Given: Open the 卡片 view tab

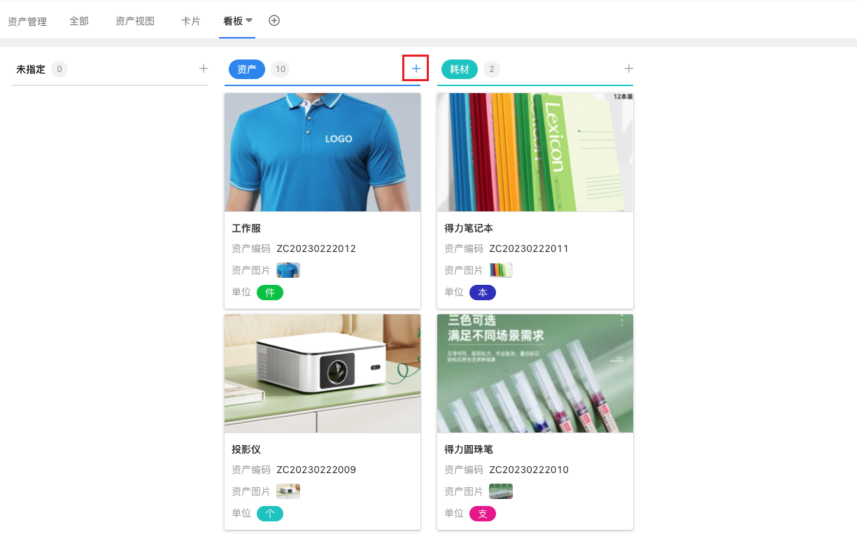Looking at the screenshot, I should point(191,22).
